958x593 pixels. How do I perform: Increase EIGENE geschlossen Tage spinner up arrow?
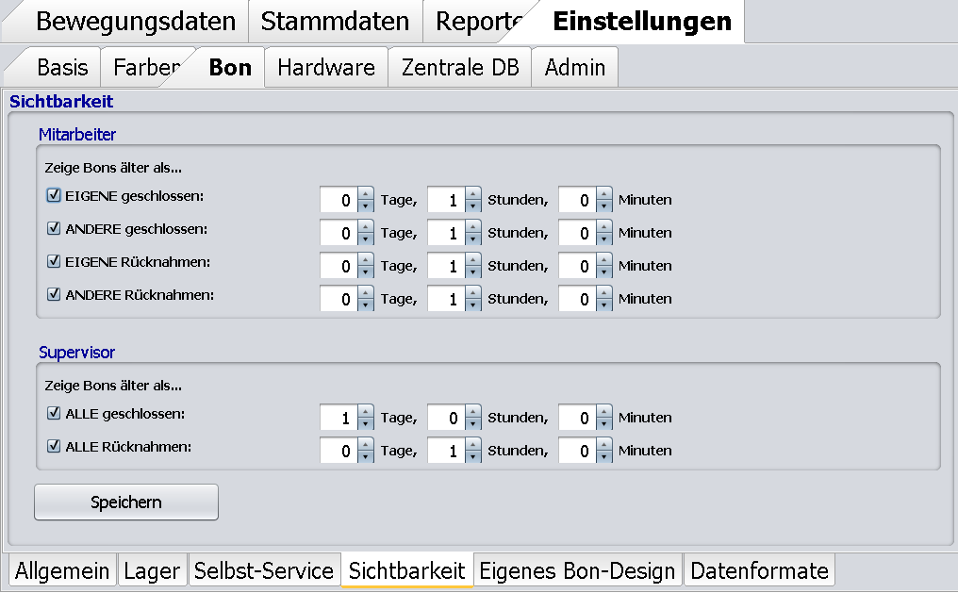(x=366, y=194)
